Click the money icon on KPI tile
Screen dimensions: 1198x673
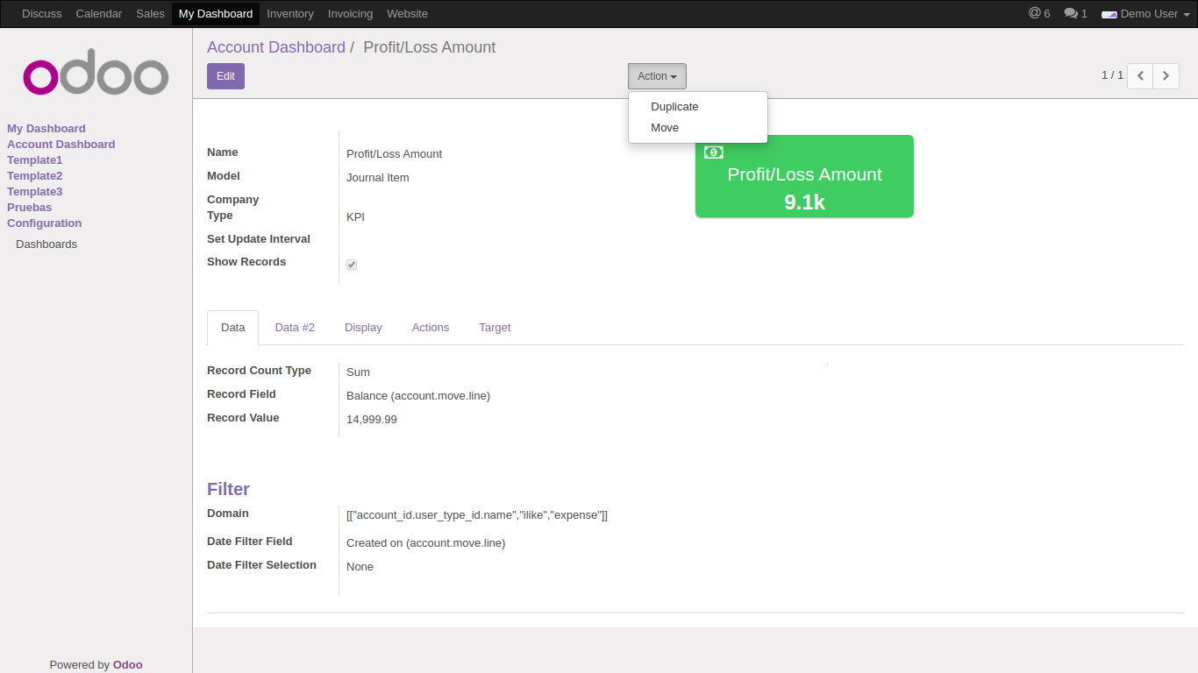click(x=714, y=152)
